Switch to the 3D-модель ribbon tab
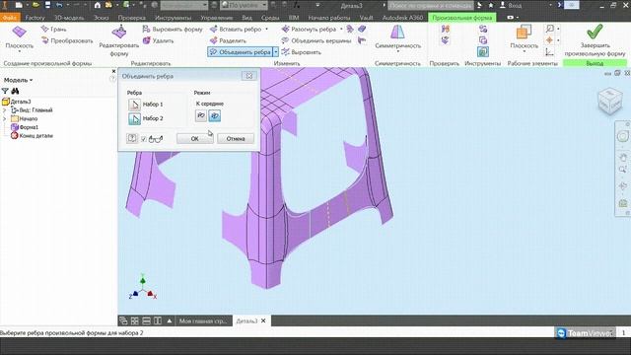Image resolution: width=631 pixels, height=355 pixels. coord(69,18)
